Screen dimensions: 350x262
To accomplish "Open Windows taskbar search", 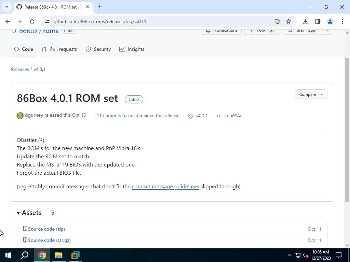I will (x=25, y=255).
